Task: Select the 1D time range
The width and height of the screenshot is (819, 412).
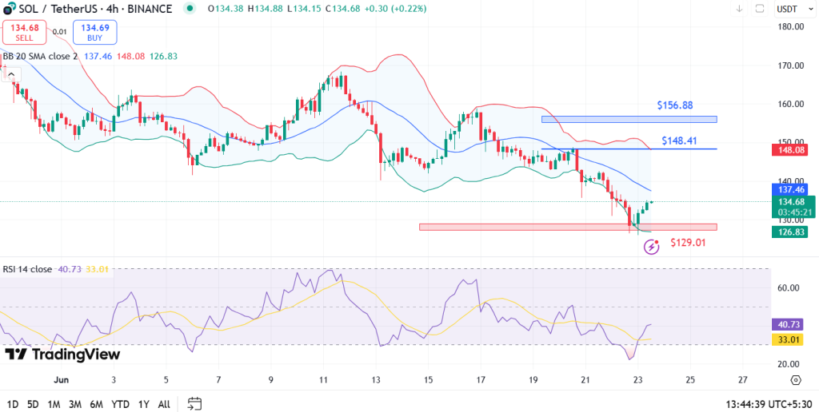Action: point(13,403)
